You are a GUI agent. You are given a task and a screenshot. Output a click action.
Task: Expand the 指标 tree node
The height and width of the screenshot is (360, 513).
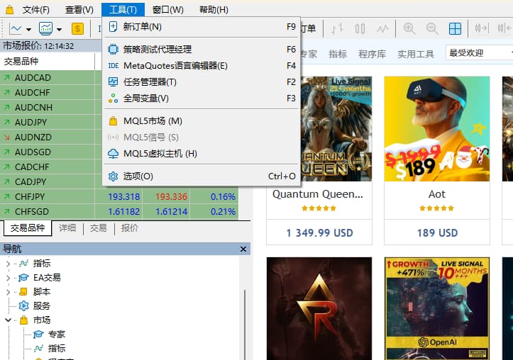point(9,264)
